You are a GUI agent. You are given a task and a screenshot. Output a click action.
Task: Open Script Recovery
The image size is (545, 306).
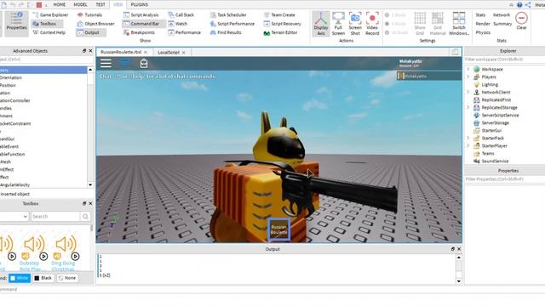[x=282, y=24]
